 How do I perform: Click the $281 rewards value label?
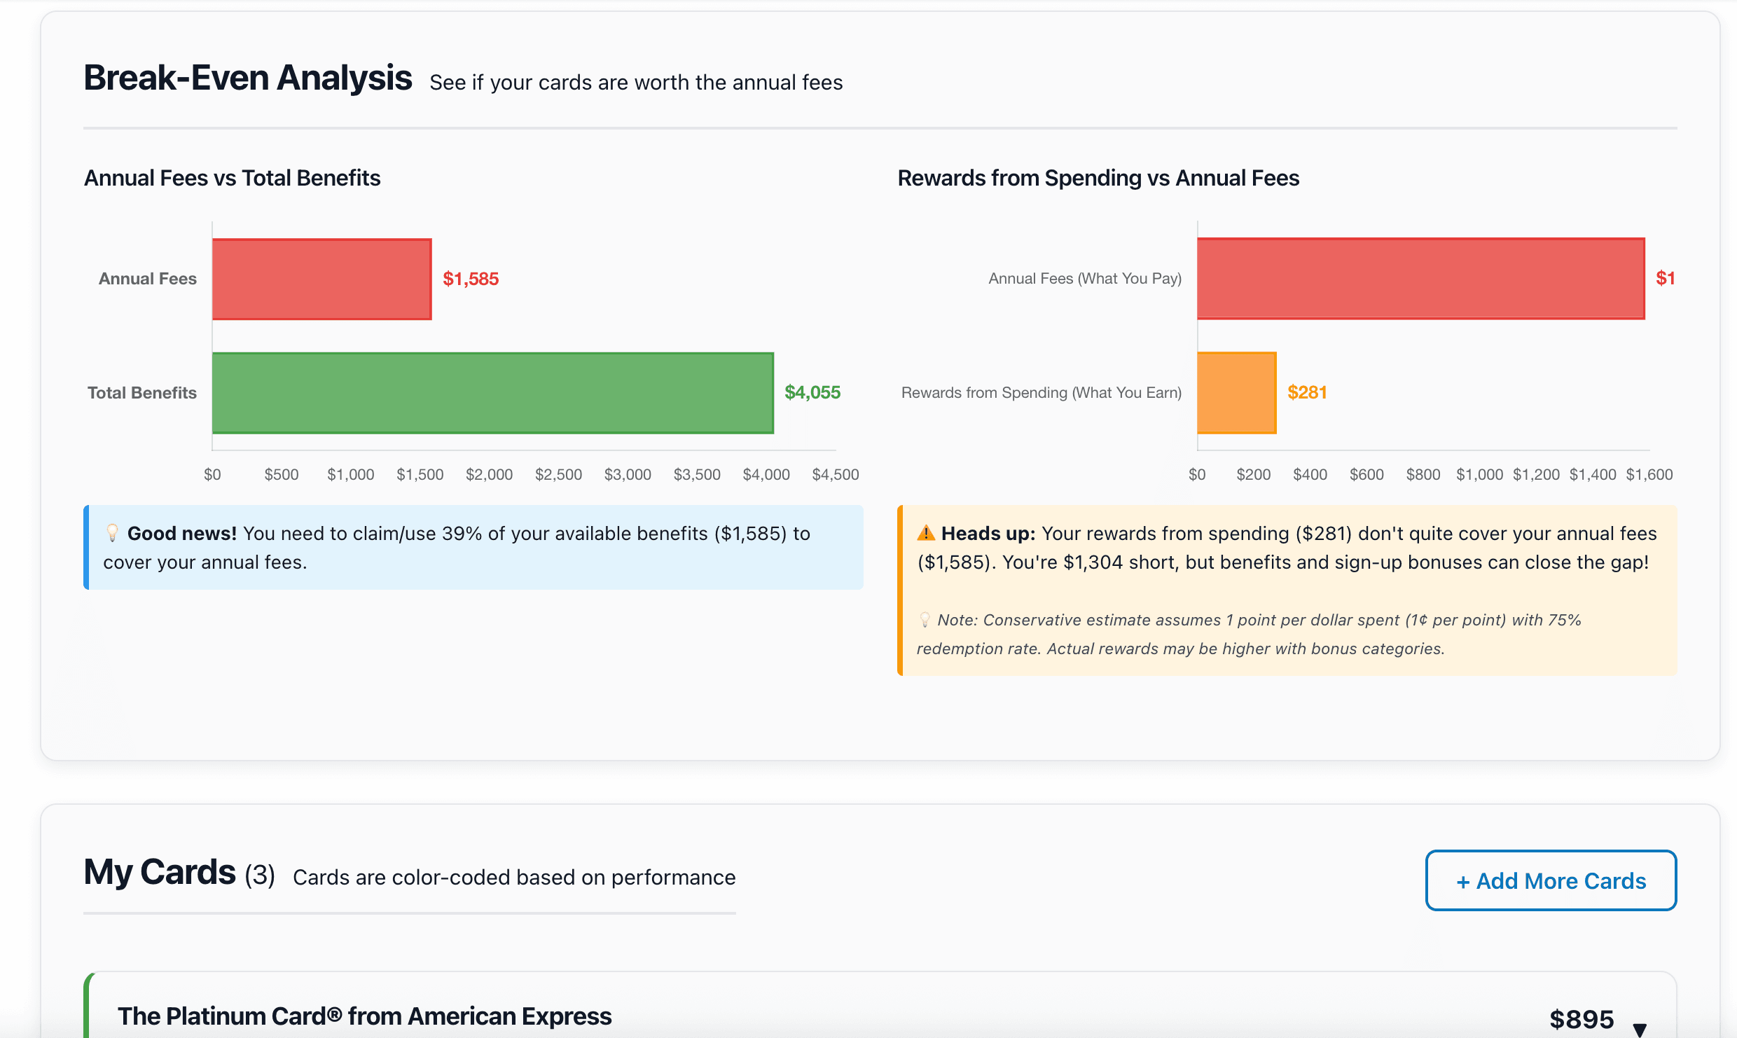click(x=1307, y=392)
